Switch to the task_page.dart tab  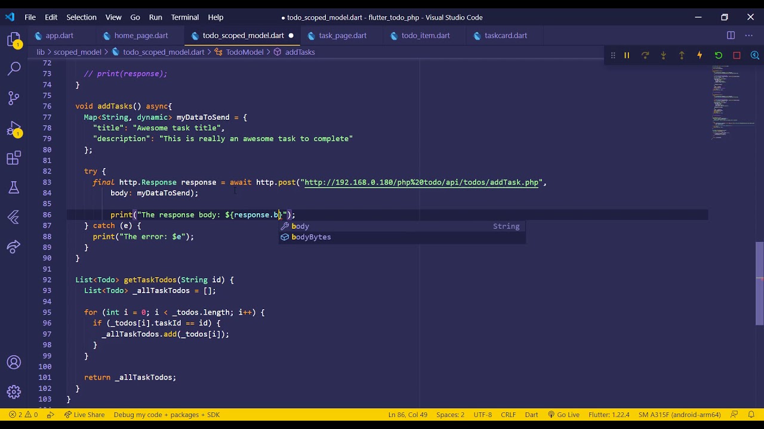[x=343, y=36]
